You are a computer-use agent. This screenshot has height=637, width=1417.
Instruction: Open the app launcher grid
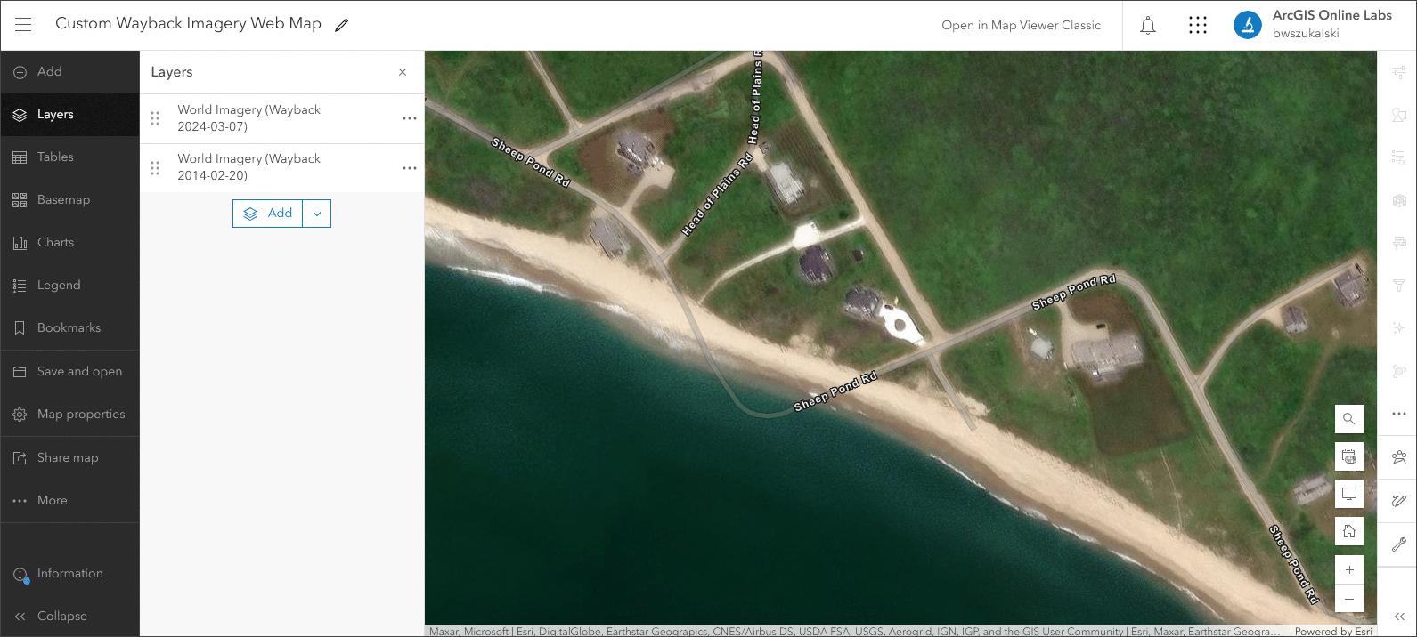click(x=1198, y=26)
